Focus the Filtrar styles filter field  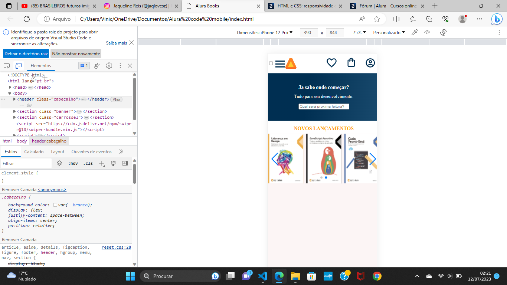26,163
